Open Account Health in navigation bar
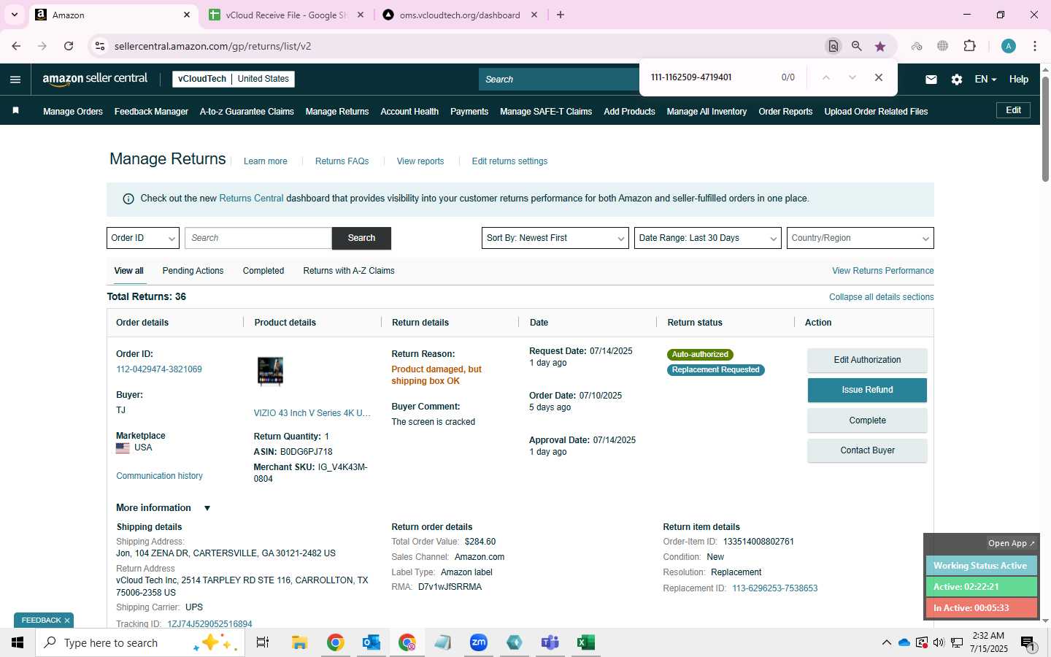Screen dimensions: 1051x657 tap(409, 112)
